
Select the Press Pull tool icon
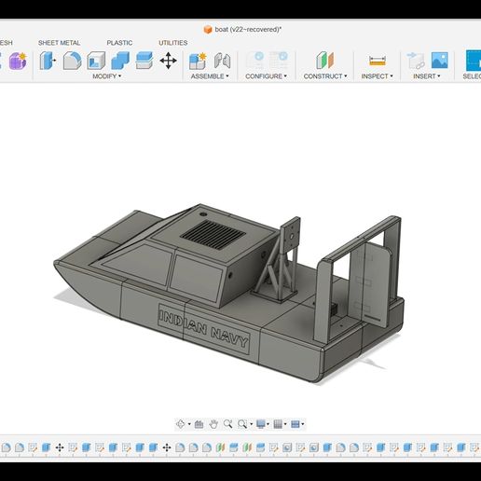(48, 61)
